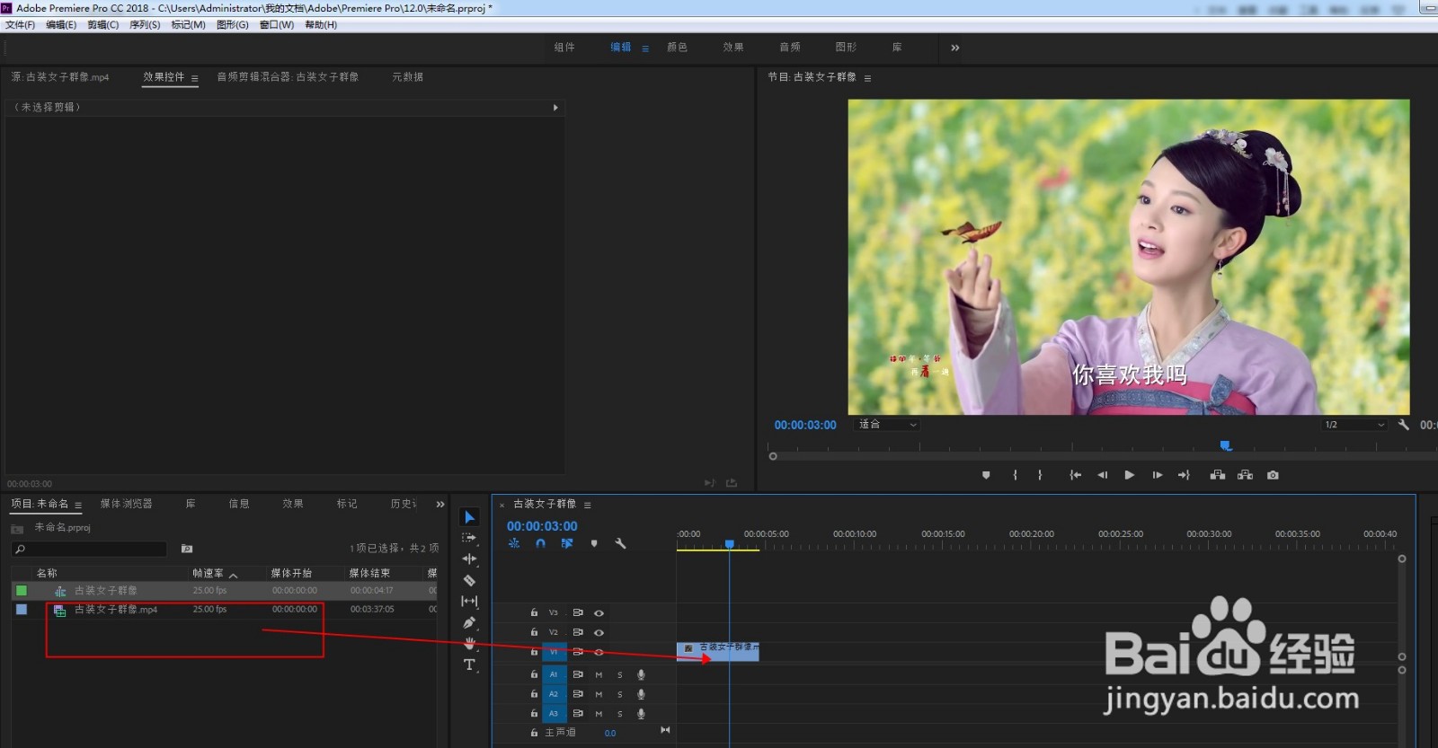The width and height of the screenshot is (1438, 748).
Task: Select the Slip tool
Action: coord(469,601)
